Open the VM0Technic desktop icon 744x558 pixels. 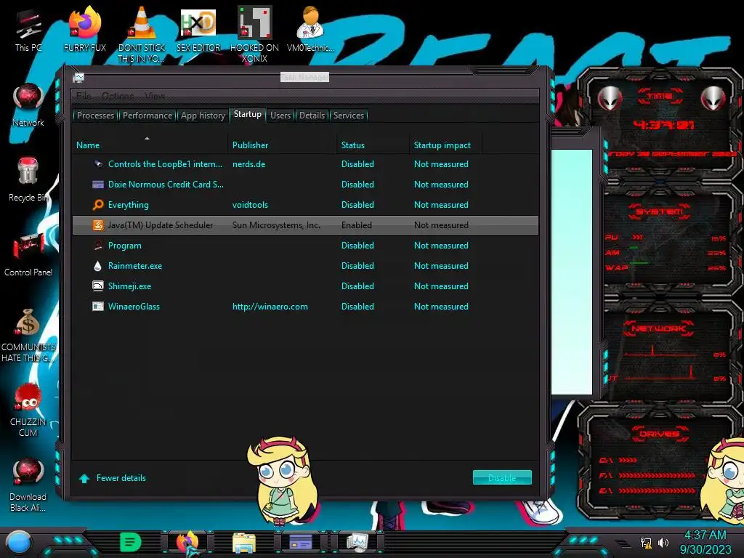310,29
